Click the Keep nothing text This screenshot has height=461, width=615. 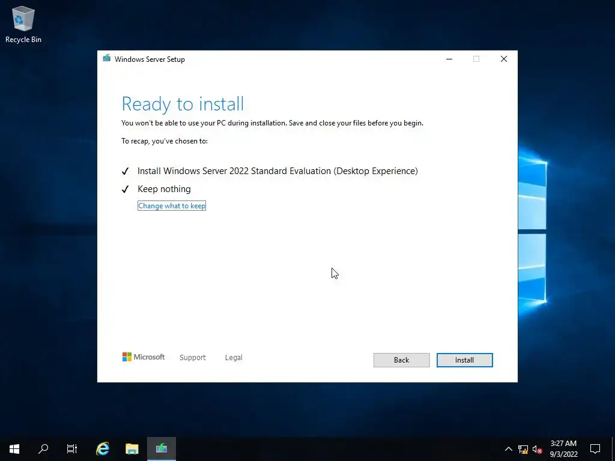(x=164, y=189)
